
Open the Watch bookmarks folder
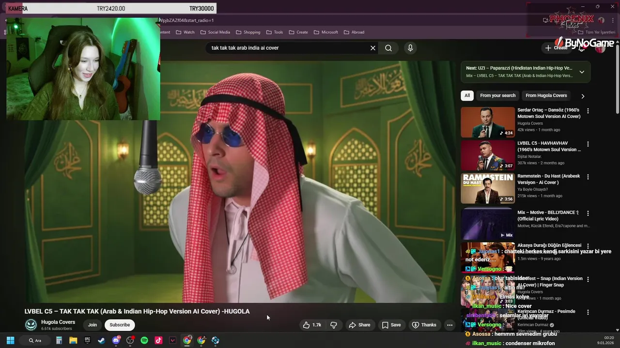185,32
